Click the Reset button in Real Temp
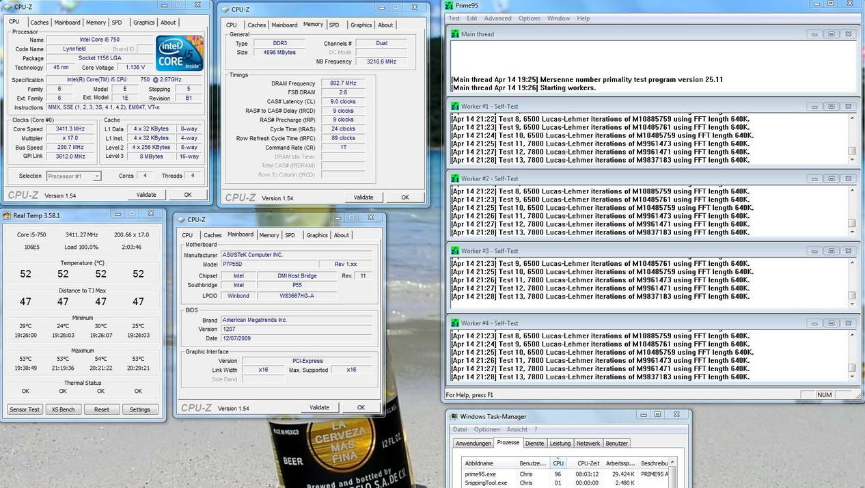Image resolution: width=865 pixels, height=488 pixels. (102, 409)
